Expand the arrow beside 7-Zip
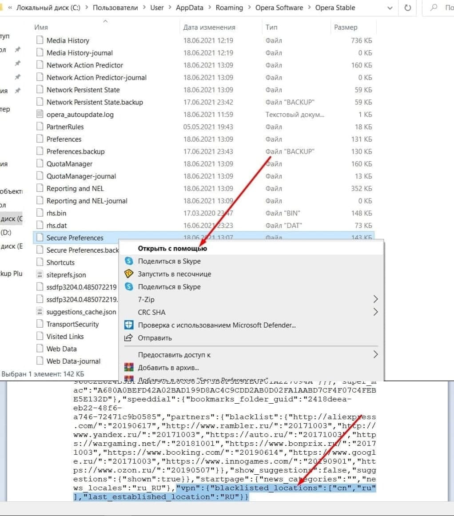This screenshot has width=454, height=516. click(x=376, y=299)
